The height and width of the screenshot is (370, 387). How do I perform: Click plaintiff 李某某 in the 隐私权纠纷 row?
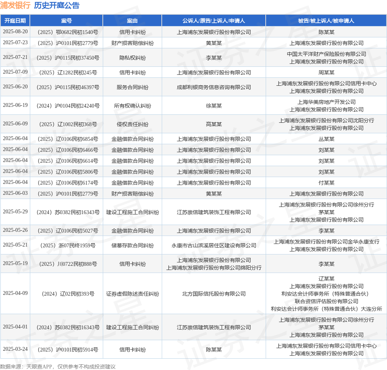pos(214,58)
